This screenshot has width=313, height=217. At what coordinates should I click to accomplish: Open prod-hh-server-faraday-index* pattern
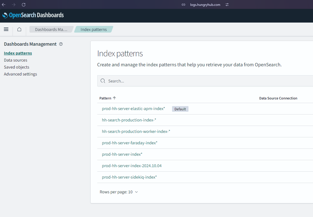[x=130, y=143]
